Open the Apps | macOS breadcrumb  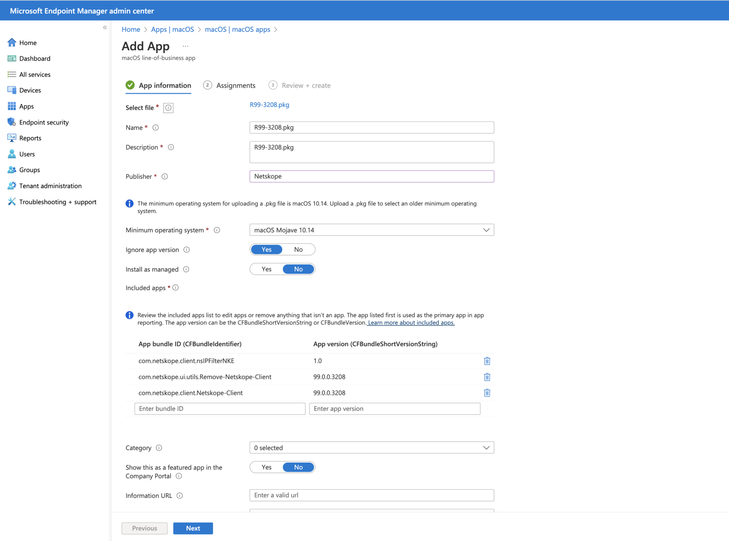172,29
